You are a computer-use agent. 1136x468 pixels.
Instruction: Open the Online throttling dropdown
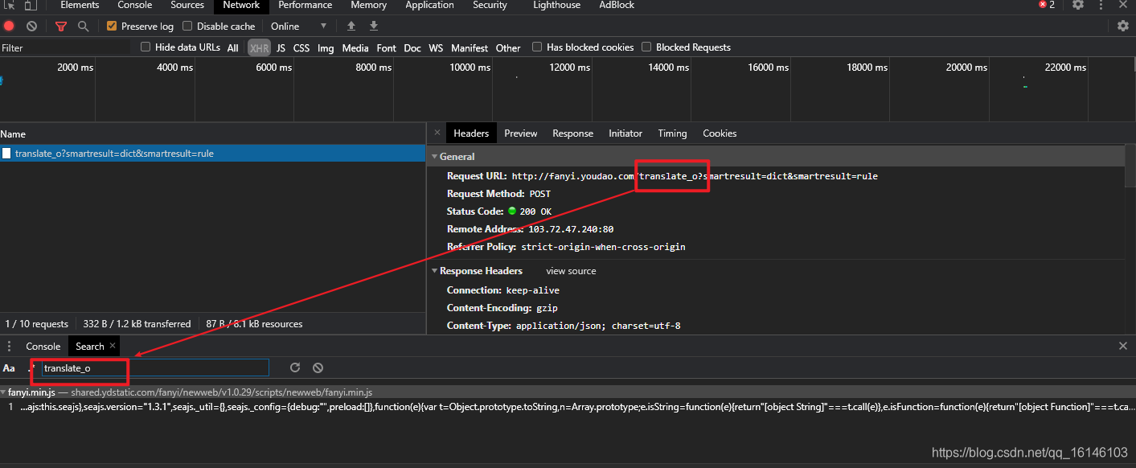(x=299, y=26)
